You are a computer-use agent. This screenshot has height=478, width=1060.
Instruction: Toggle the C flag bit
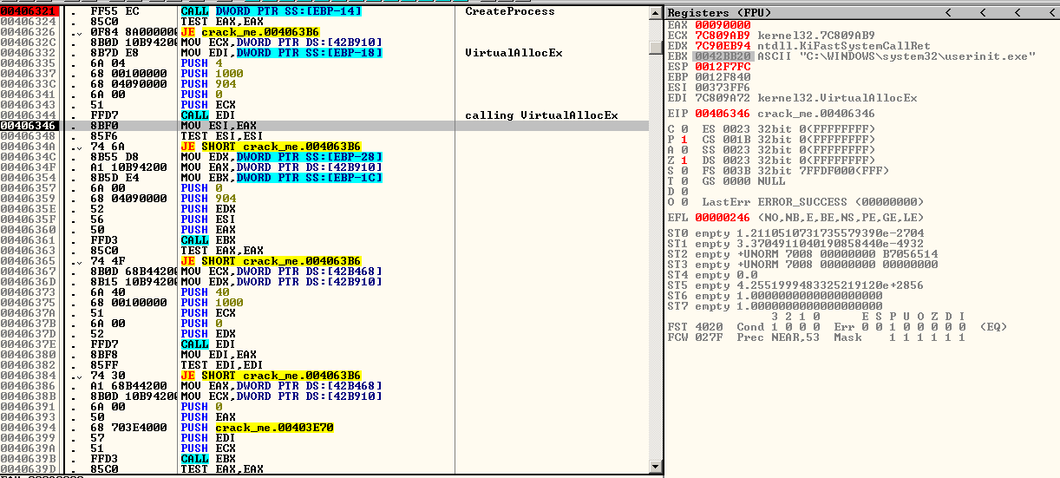[x=684, y=129]
